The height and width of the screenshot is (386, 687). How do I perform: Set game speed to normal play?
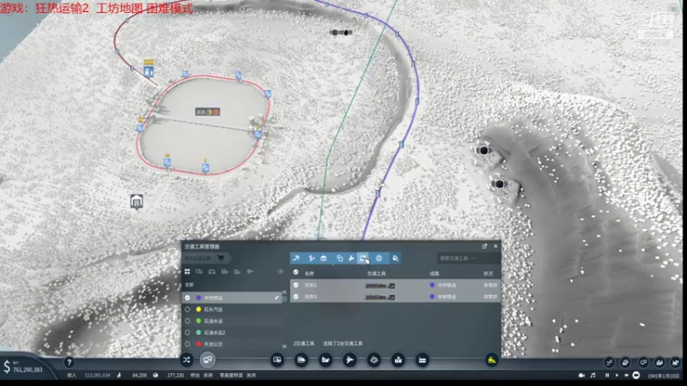pyautogui.click(x=617, y=376)
